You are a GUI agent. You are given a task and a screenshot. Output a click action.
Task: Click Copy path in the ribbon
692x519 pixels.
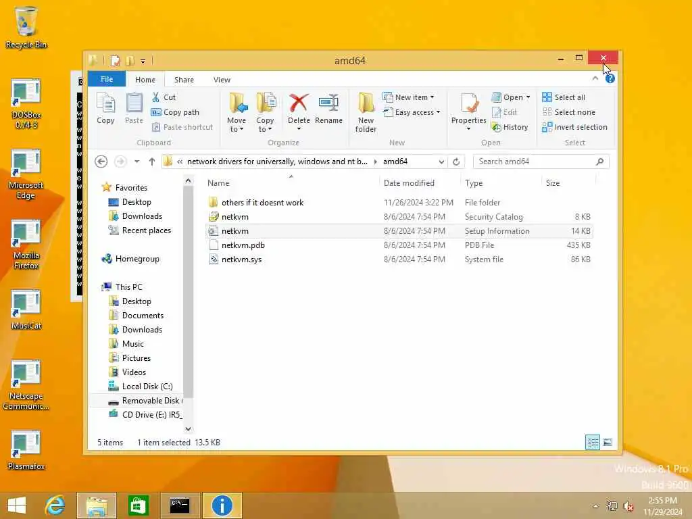coord(175,112)
